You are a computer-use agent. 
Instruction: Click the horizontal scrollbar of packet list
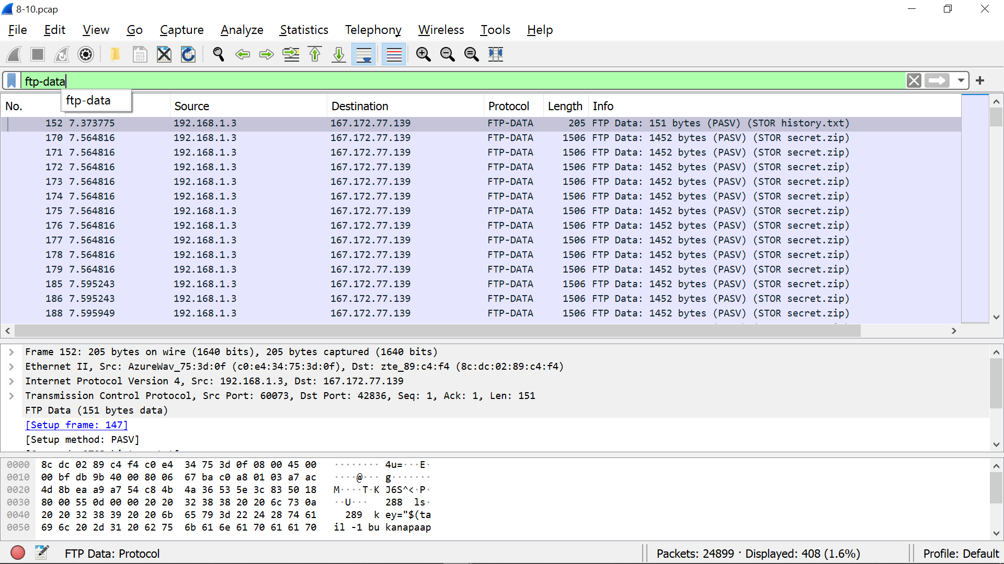(x=437, y=331)
